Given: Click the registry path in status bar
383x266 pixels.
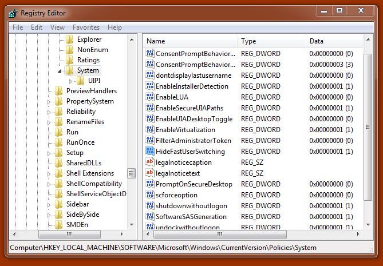Looking at the screenshot, I should point(163,248).
